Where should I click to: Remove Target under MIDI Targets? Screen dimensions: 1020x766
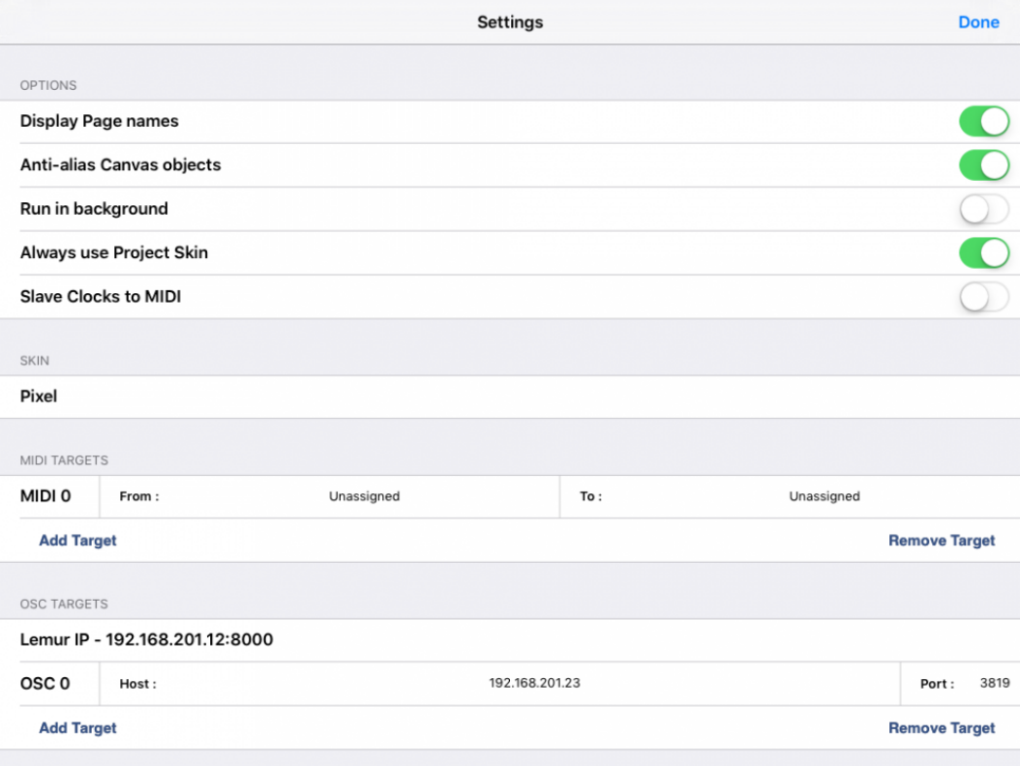coord(941,541)
